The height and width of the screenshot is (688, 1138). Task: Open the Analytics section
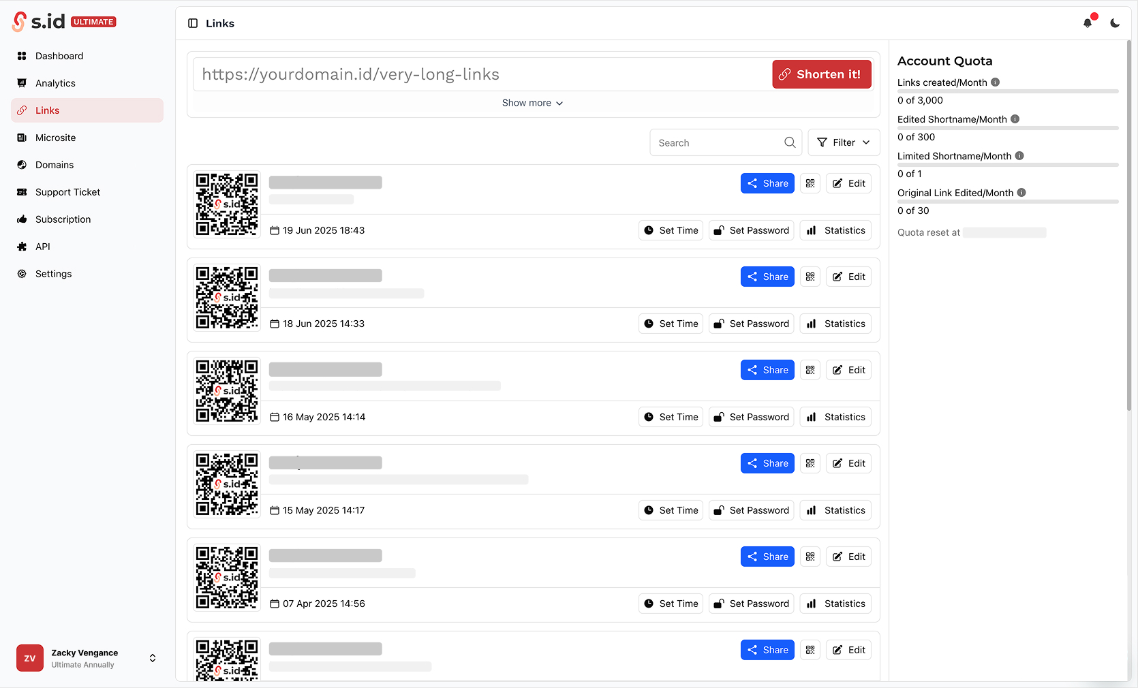55,82
